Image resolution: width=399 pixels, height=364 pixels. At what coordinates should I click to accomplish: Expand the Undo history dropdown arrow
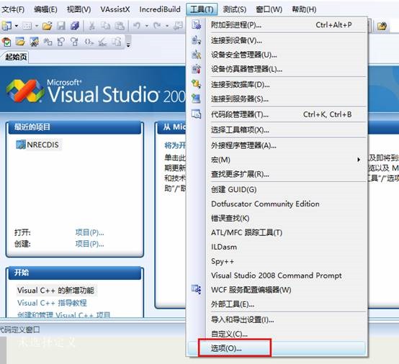147,26
